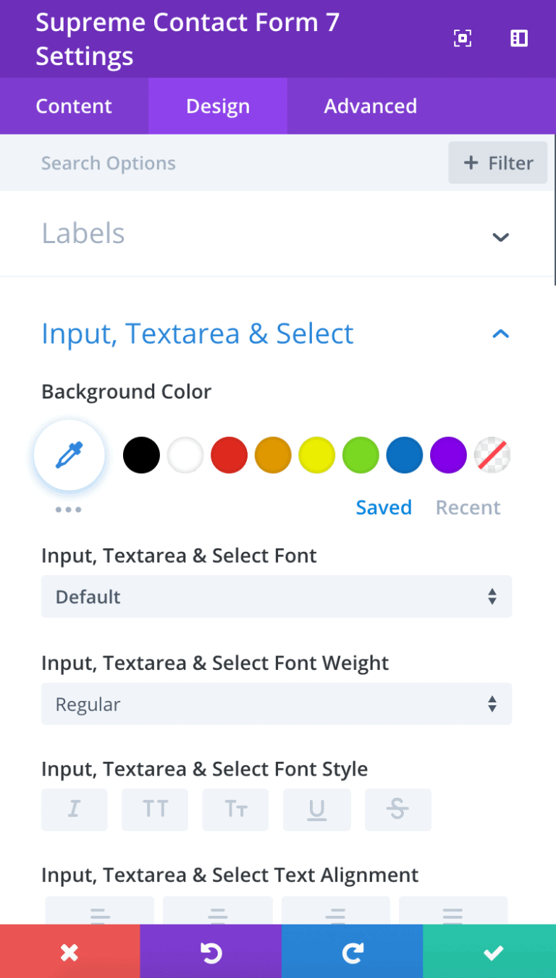556x978 pixels.
Task: Switch to the Advanced tab
Action: [x=370, y=106]
